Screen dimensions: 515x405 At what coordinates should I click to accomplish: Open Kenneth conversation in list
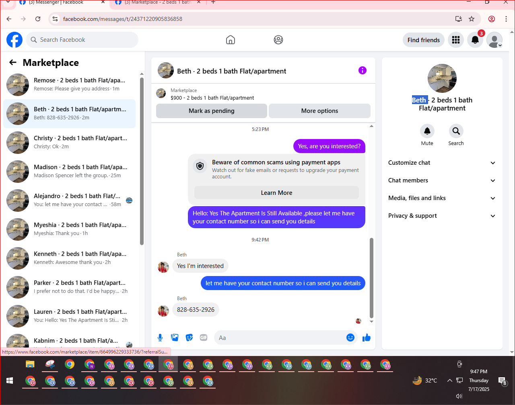[x=69, y=258]
